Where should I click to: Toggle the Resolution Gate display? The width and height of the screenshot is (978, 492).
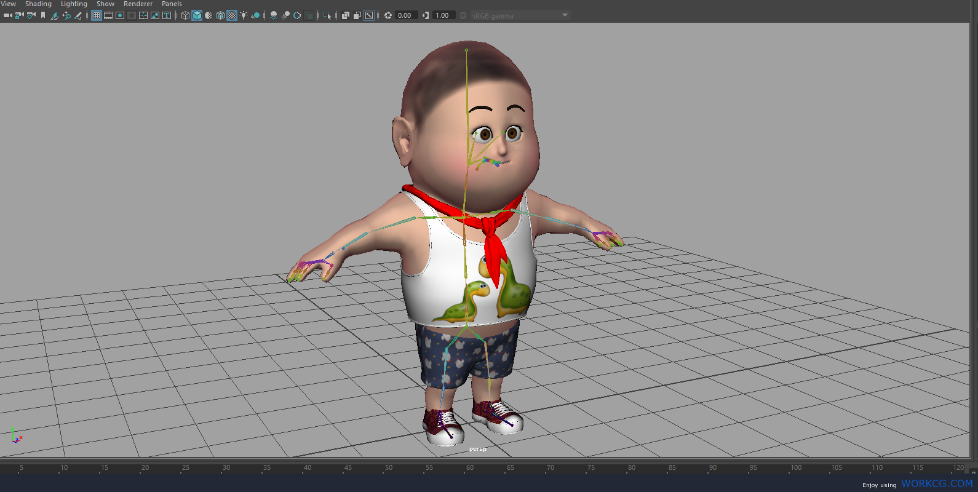120,15
